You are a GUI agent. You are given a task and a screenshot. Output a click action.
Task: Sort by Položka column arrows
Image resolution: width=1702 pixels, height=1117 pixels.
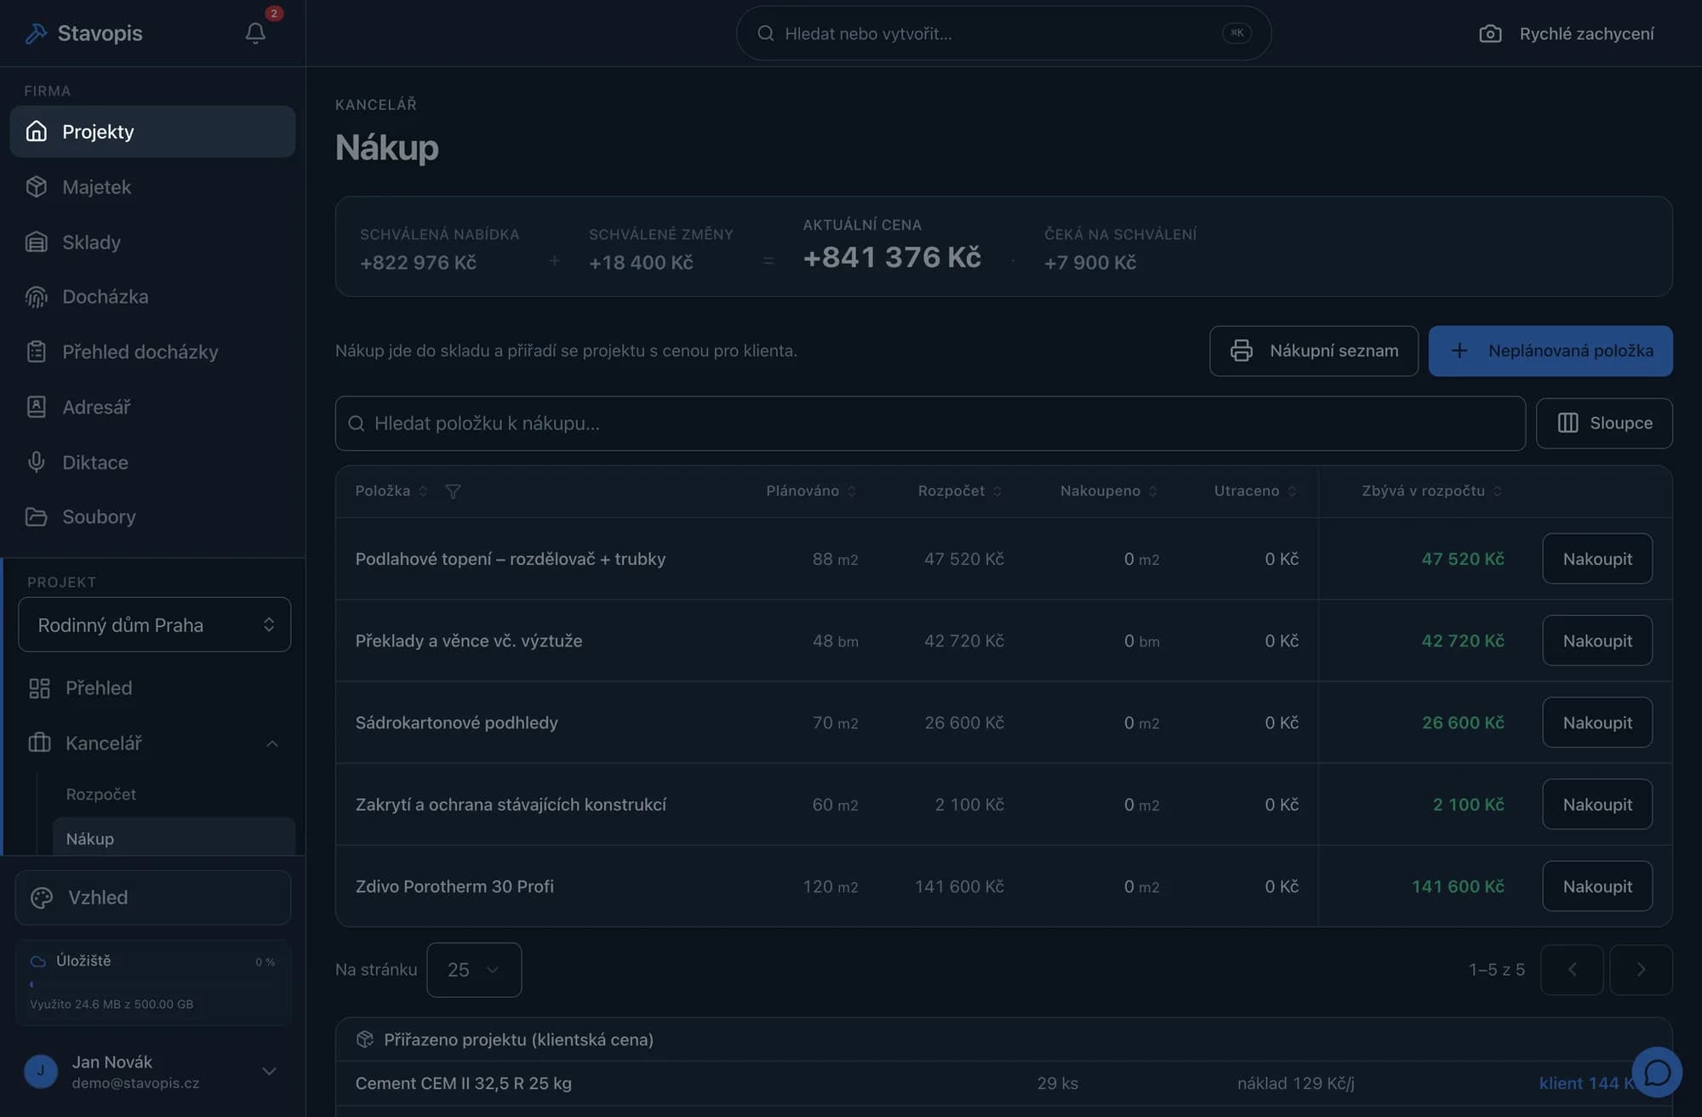pos(423,492)
